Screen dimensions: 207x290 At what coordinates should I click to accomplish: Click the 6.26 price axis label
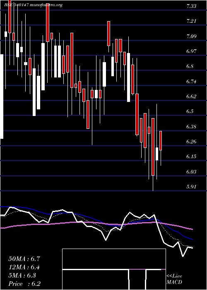pyautogui.click(x=191, y=142)
